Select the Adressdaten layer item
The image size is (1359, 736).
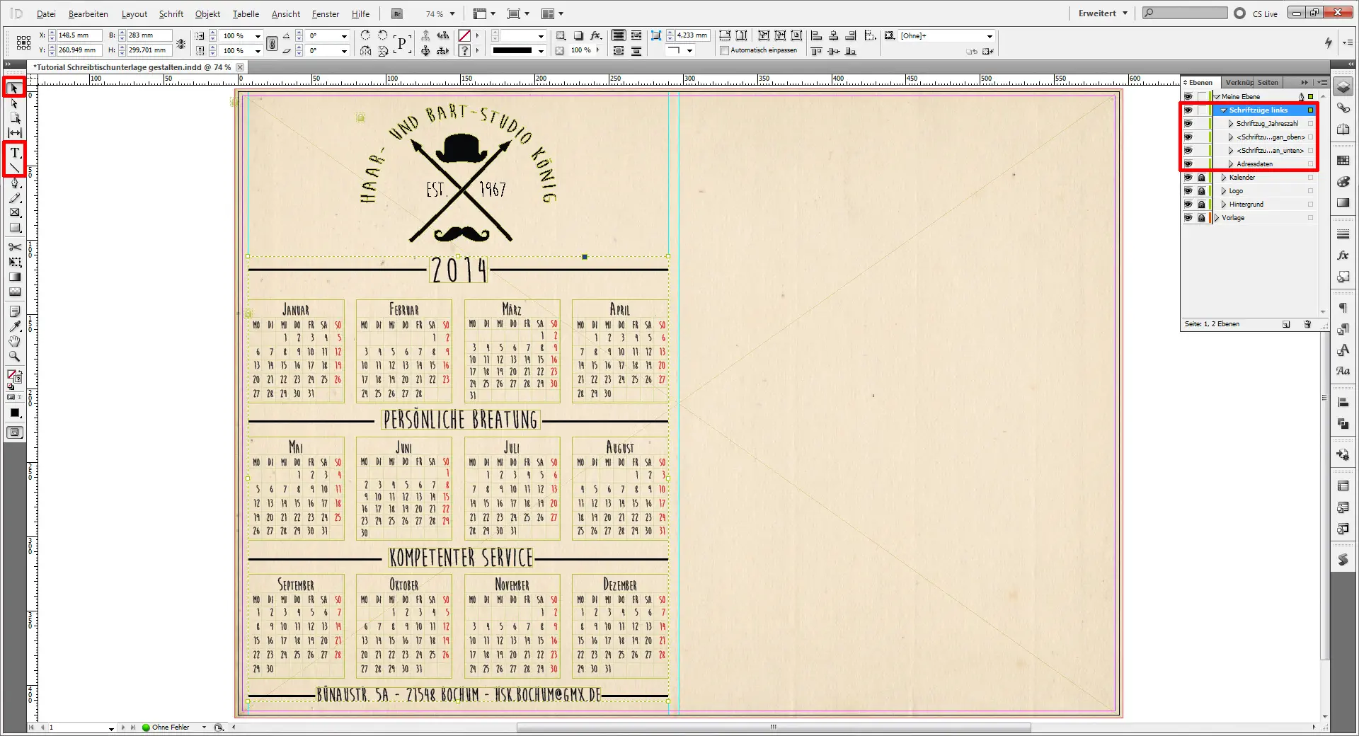coord(1254,164)
